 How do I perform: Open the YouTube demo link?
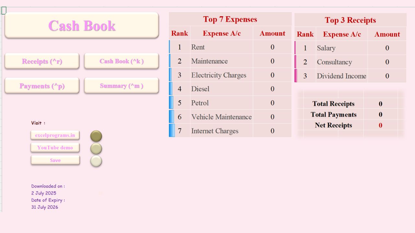[x=55, y=148]
